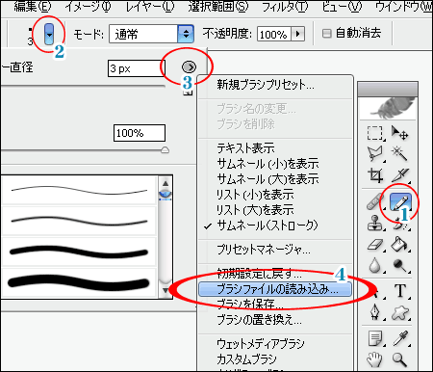The image size is (433, 372).
Task: Select the Dodge tool
Action: (x=399, y=266)
